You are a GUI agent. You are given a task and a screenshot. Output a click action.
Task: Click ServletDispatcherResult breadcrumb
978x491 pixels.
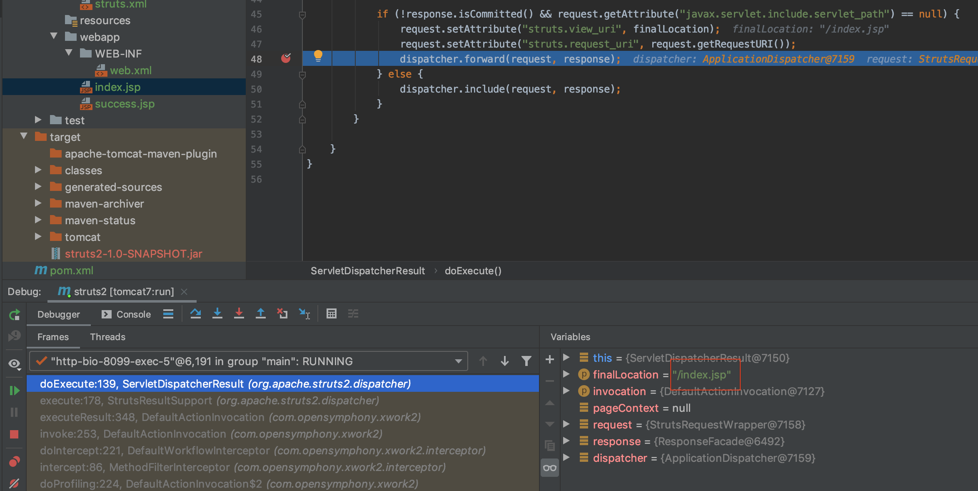368,271
